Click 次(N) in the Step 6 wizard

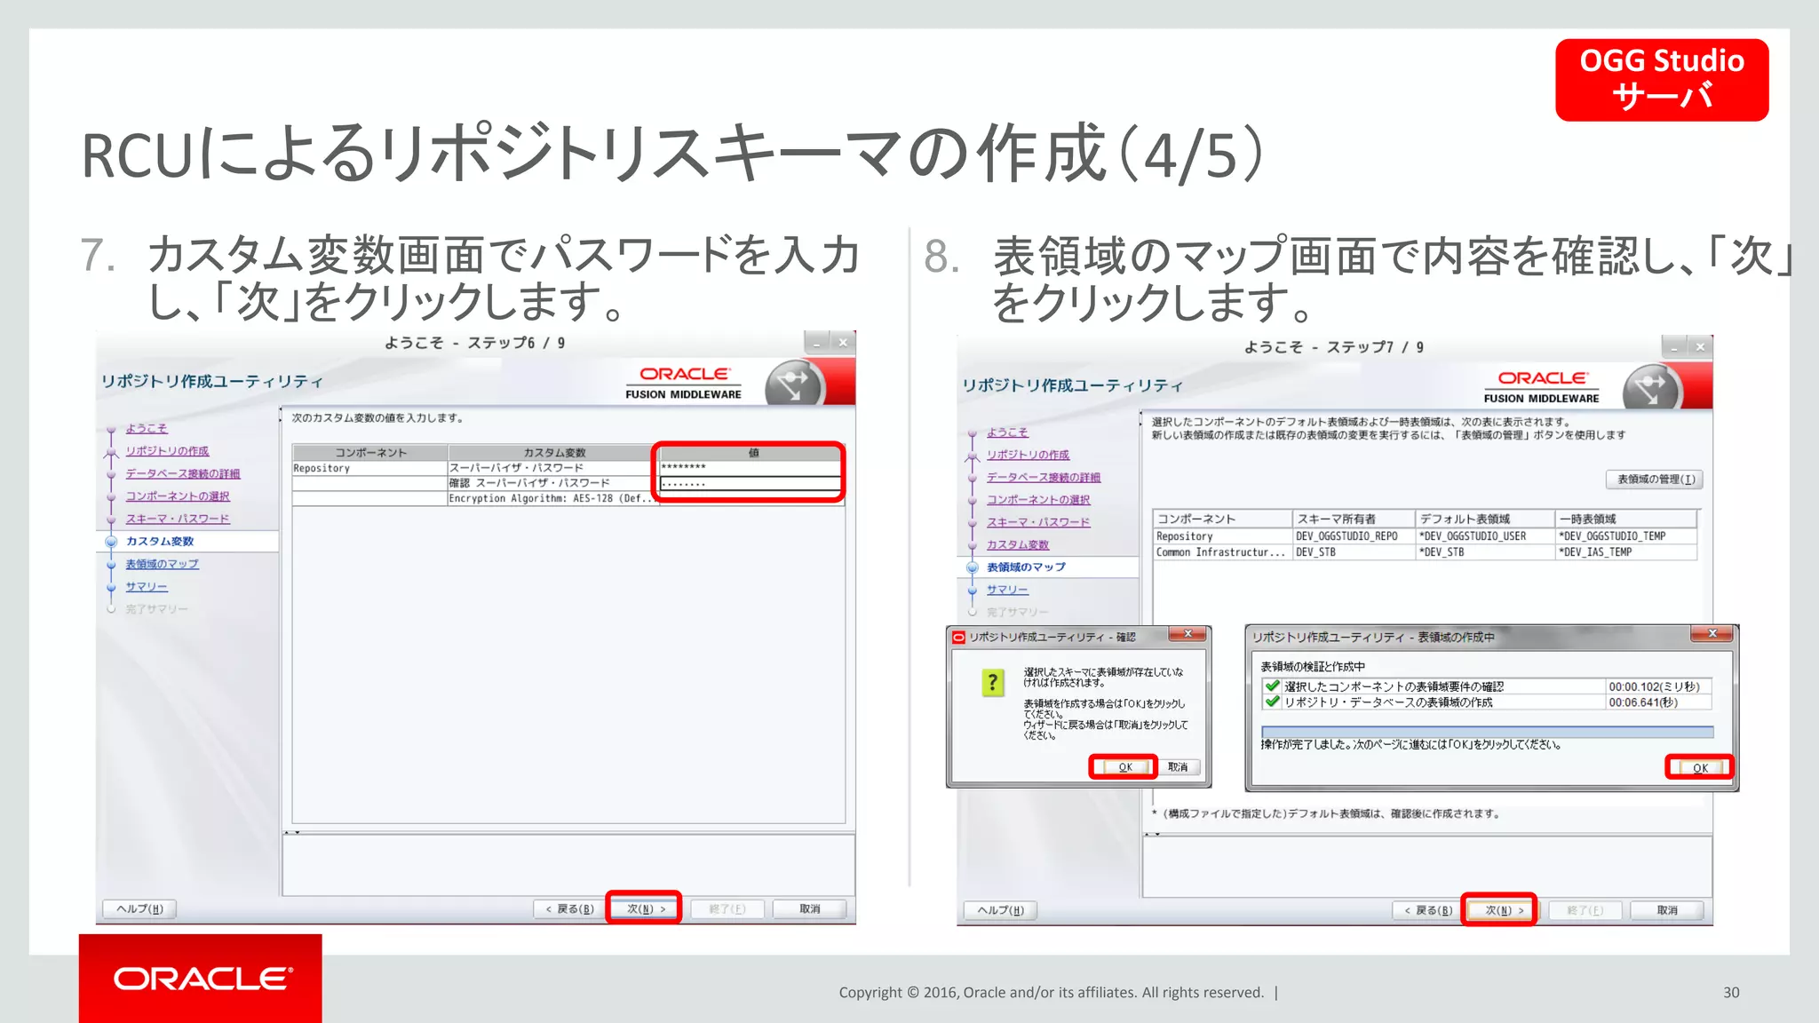tap(645, 908)
